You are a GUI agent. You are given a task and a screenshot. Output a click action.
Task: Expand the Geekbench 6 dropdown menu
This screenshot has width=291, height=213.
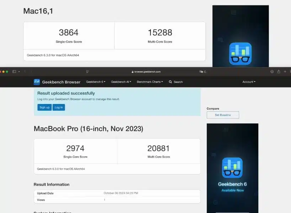click(x=95, y=82)
